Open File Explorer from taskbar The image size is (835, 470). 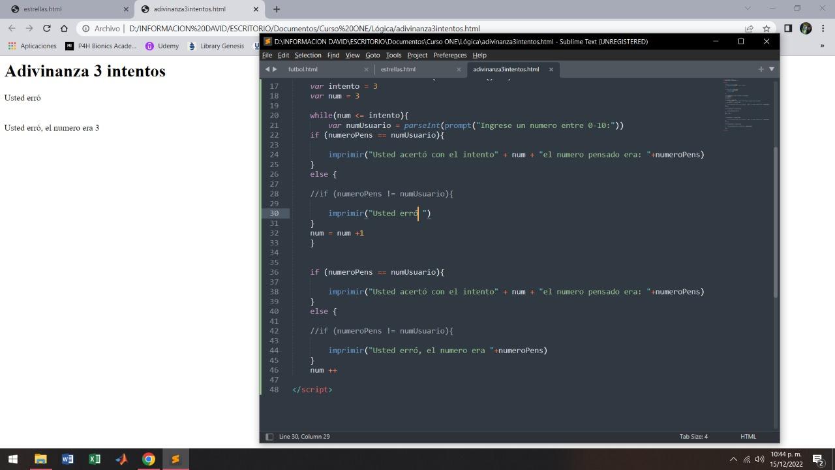(40, 459)
